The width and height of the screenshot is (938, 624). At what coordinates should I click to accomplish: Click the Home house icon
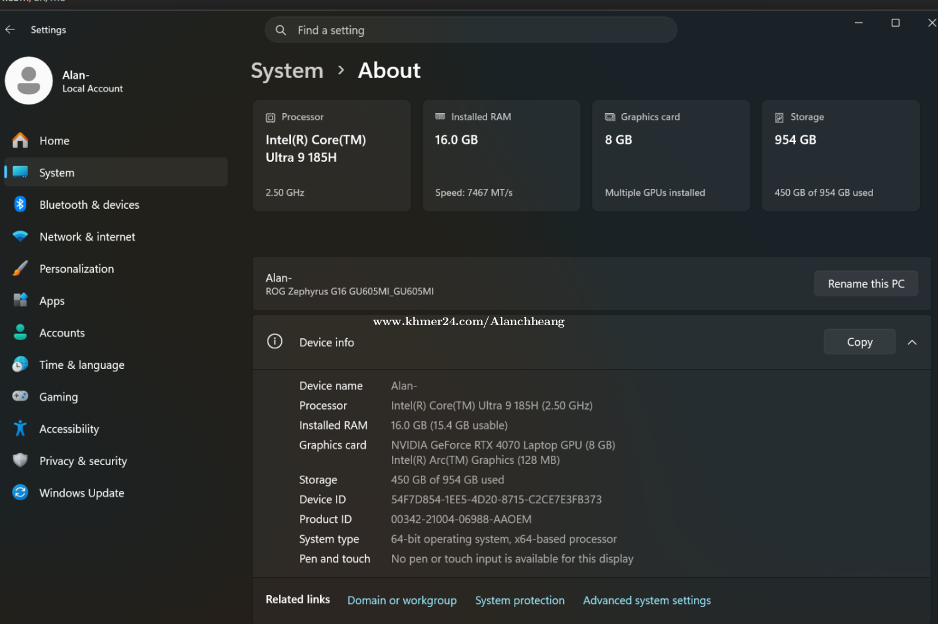point(20,140)
